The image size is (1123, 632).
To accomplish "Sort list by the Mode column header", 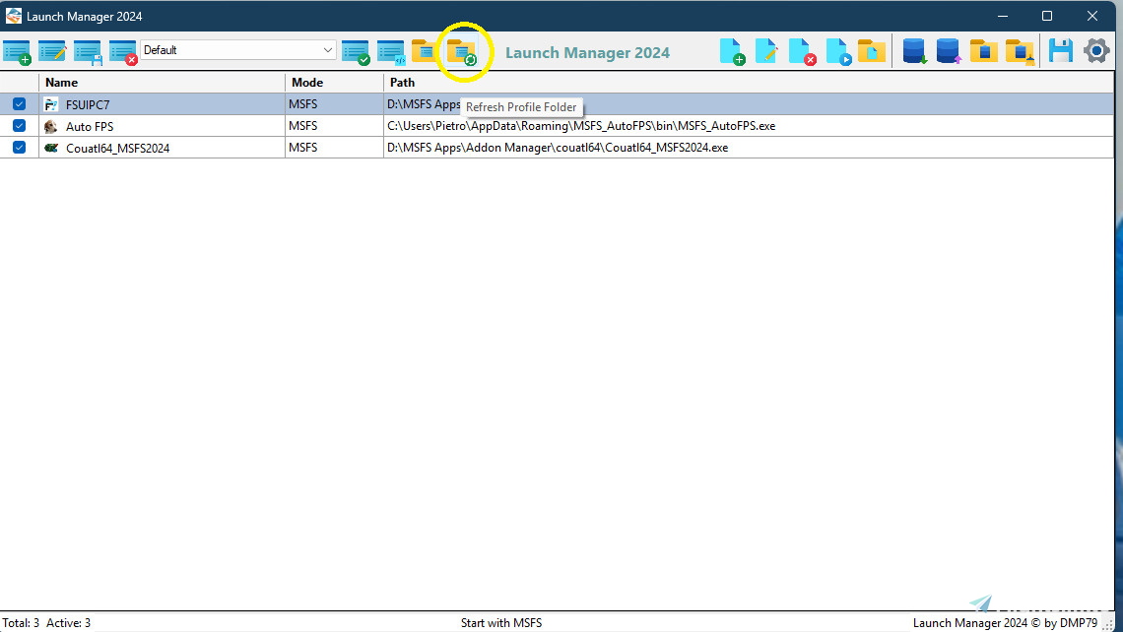I will click(335, 83).
